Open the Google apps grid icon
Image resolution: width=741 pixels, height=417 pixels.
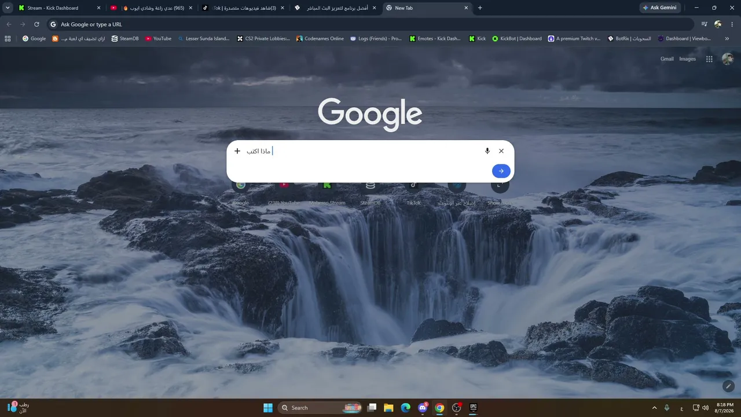(x=709, y=59)
